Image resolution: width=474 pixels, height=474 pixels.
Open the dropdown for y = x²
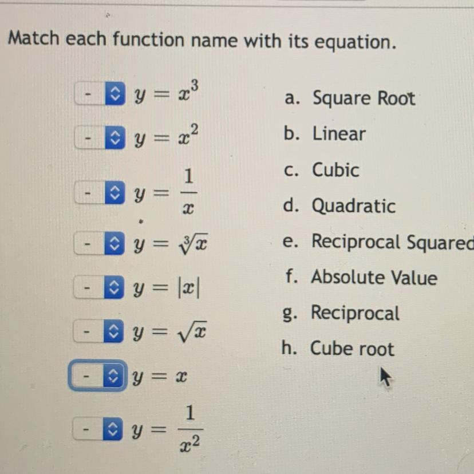(100, 138)
